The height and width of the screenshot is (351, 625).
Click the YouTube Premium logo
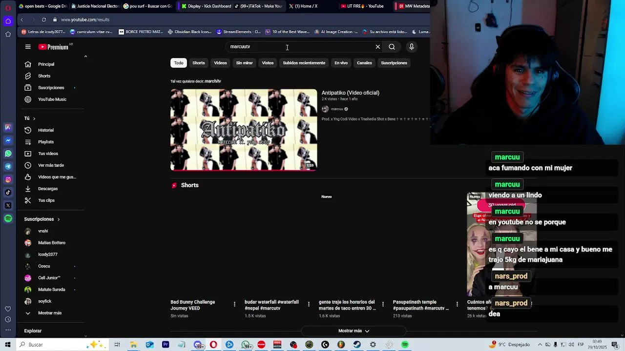coord(54,47)
